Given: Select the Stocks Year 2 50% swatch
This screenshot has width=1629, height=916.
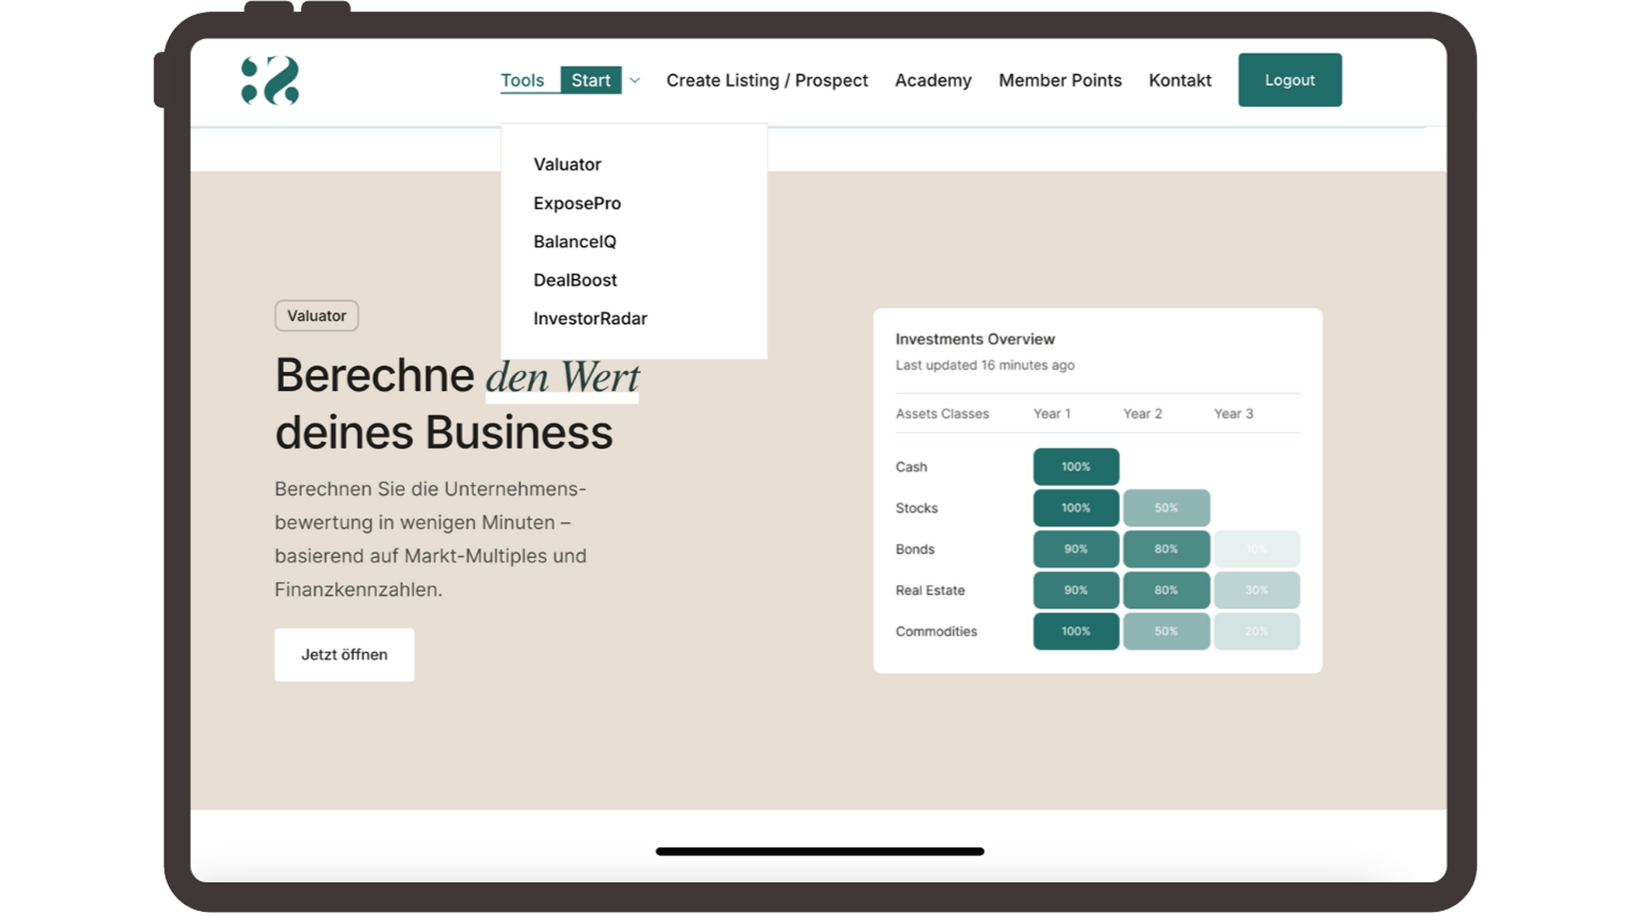Looking at the screenshot, I should 1166,508.
